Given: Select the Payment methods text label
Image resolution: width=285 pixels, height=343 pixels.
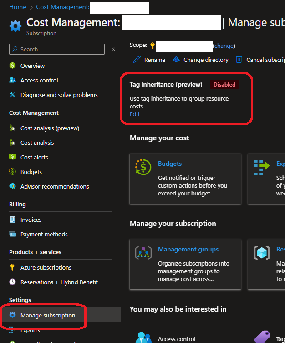Looking at the screenshot, I should [44, 235].
